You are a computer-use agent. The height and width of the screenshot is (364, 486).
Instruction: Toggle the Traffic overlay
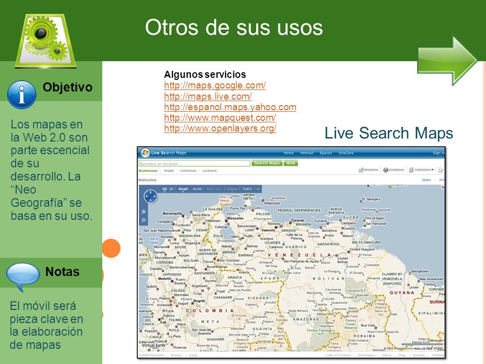(248, 189)
